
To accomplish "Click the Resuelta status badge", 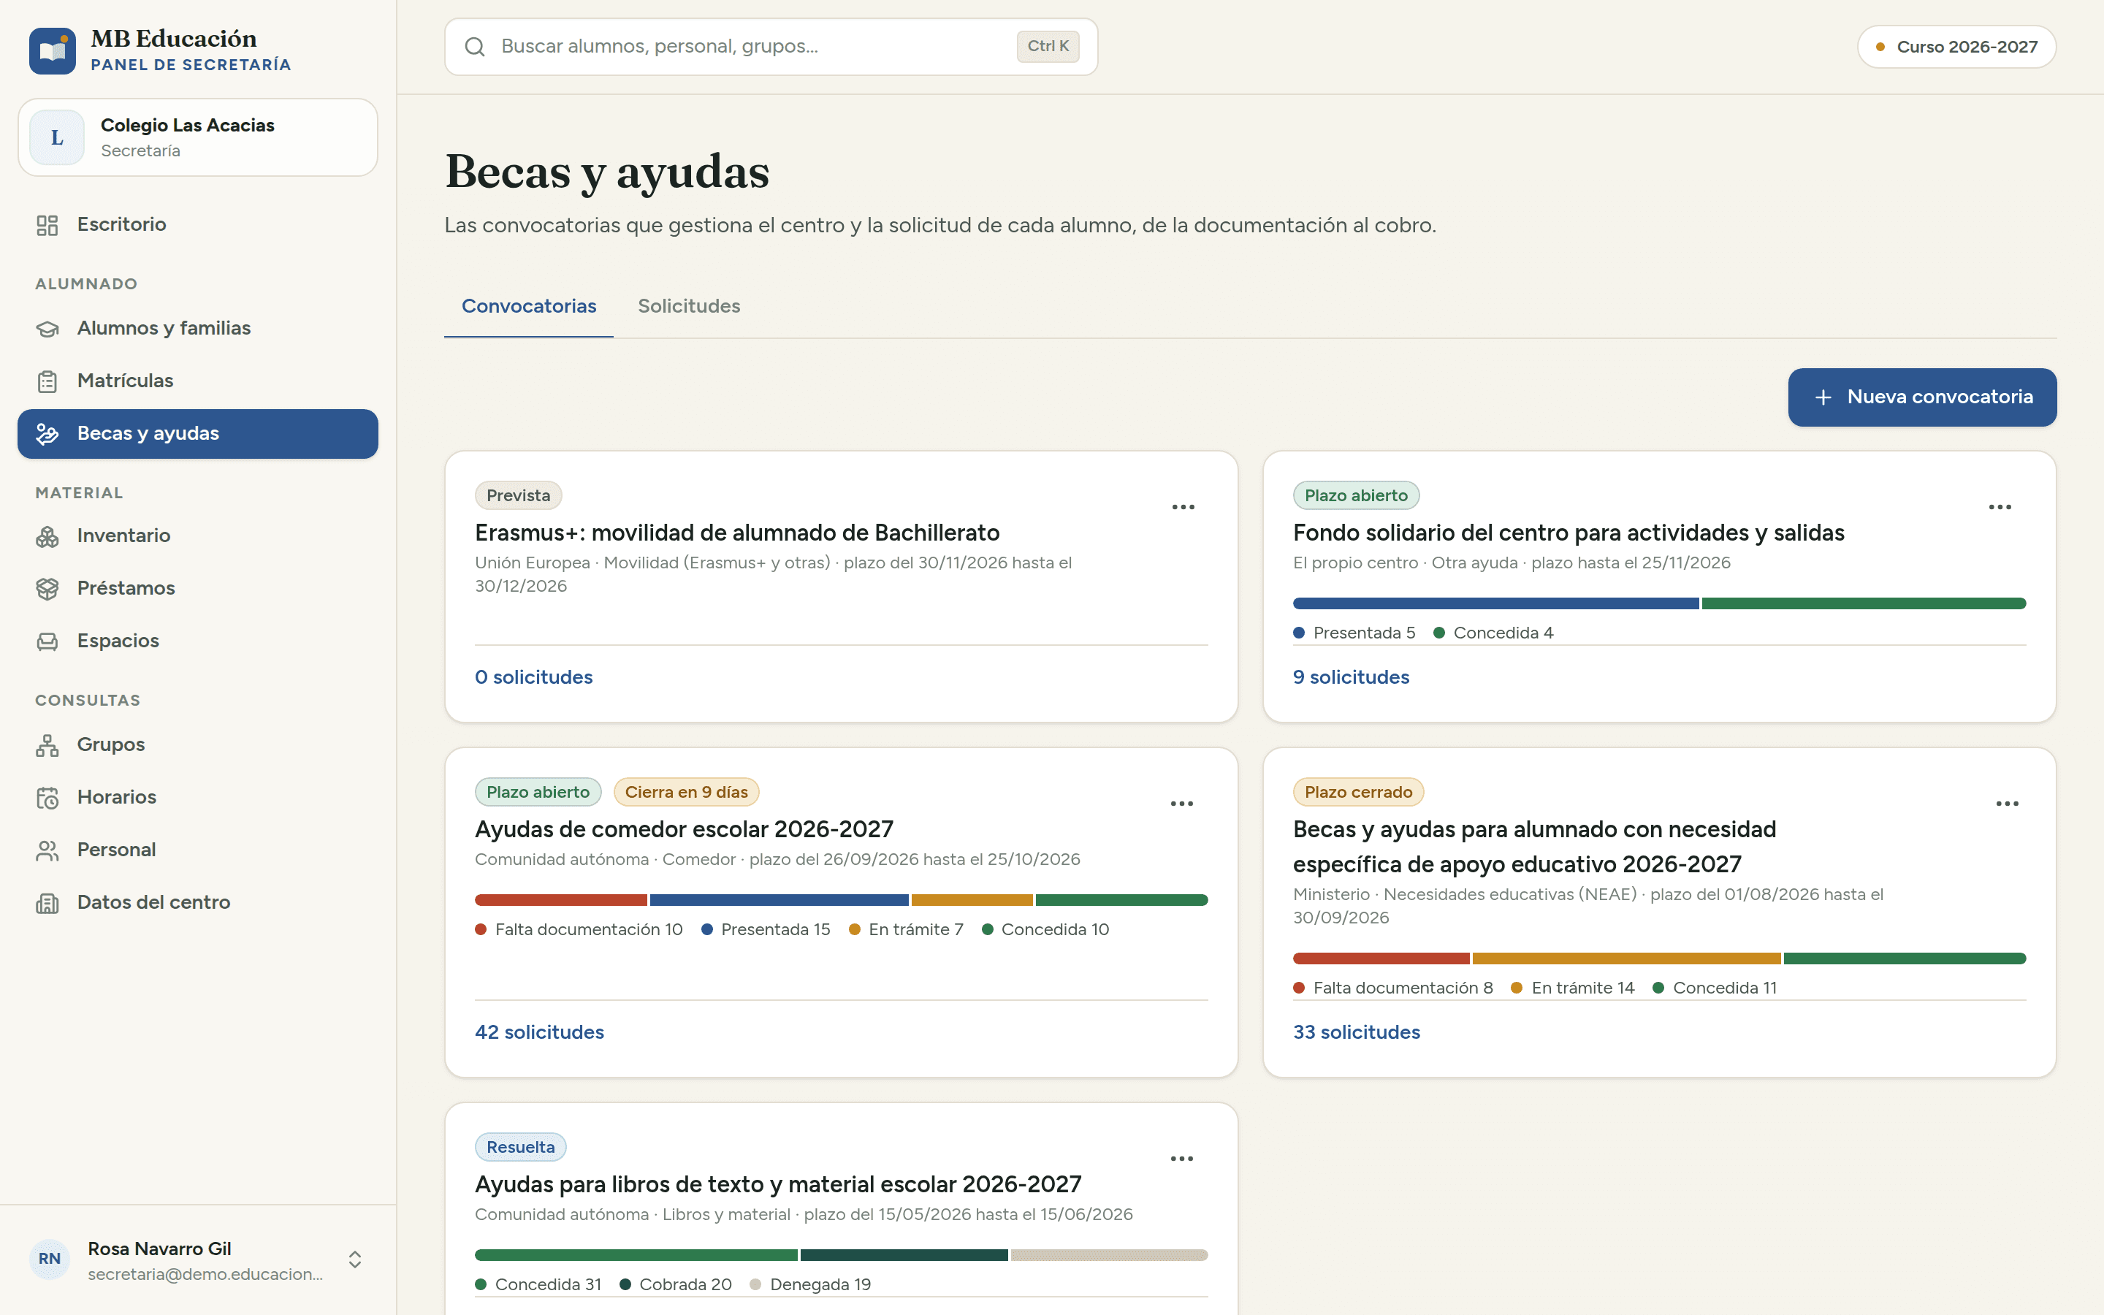I will pos(520,1147).
